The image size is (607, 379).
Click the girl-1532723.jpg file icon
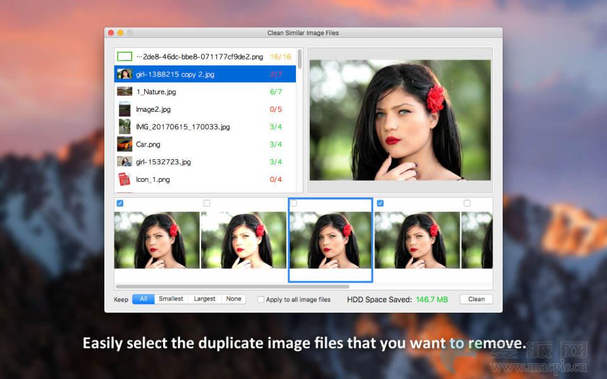[125, 162]
